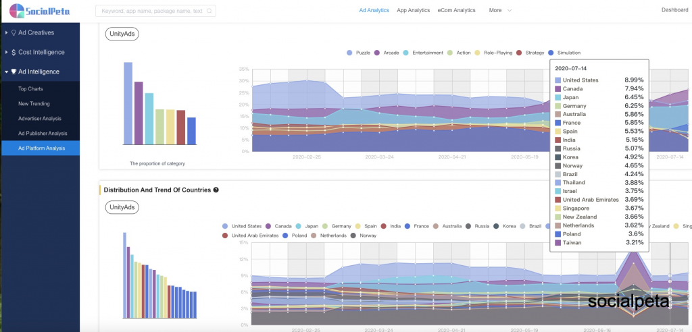Open Advertiser Analysis in sidebar
692x332 pixels.
(x=41, y=119)
